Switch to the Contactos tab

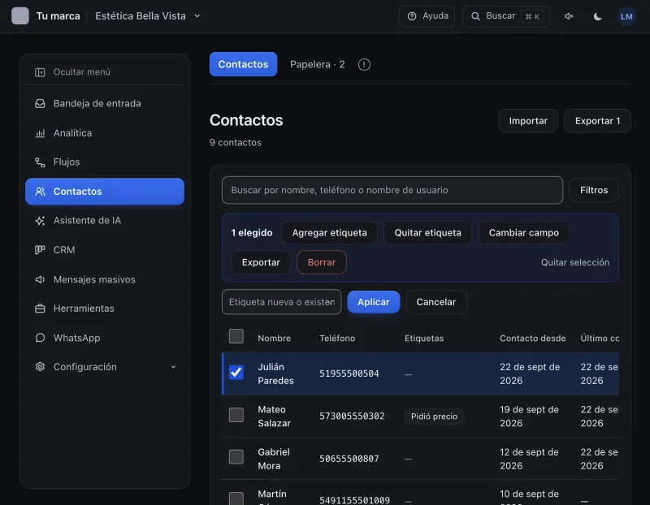click(x=243, y=64)
